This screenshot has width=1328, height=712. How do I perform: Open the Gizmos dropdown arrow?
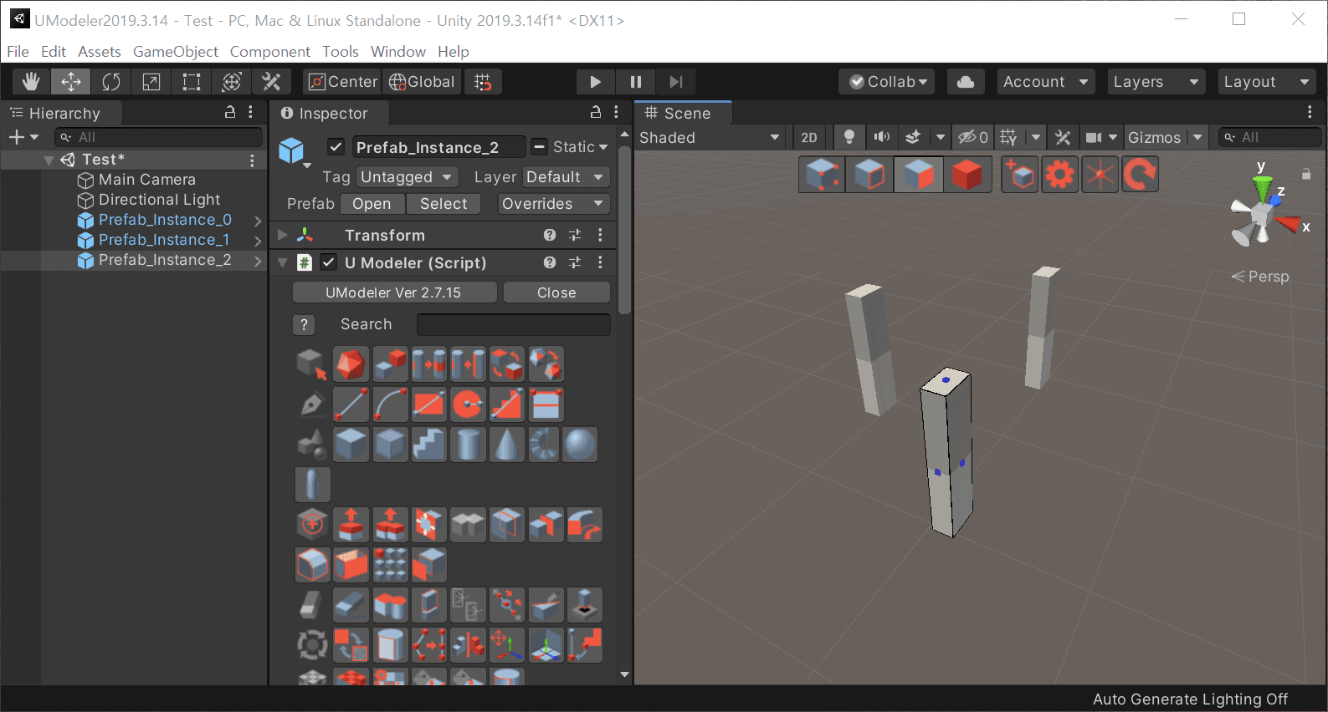[1197, 137]
